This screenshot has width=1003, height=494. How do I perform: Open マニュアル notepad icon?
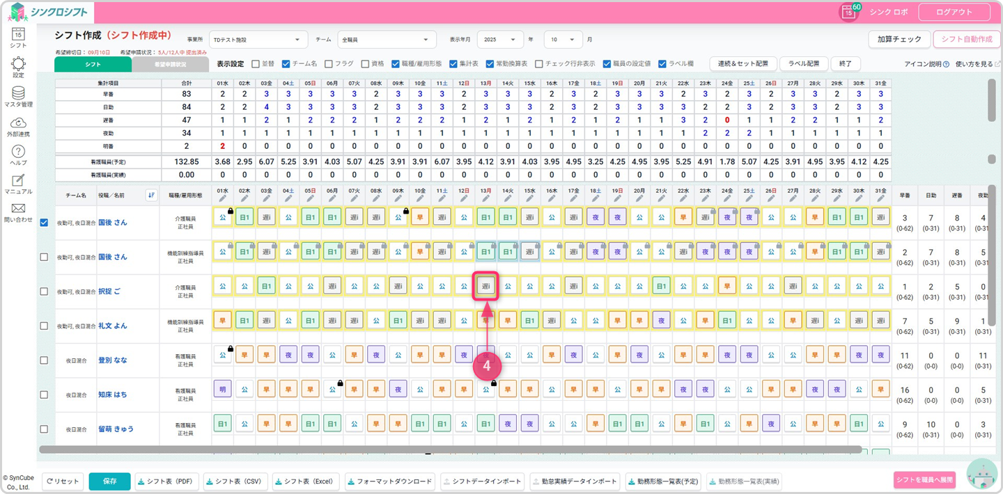point(18,181)
